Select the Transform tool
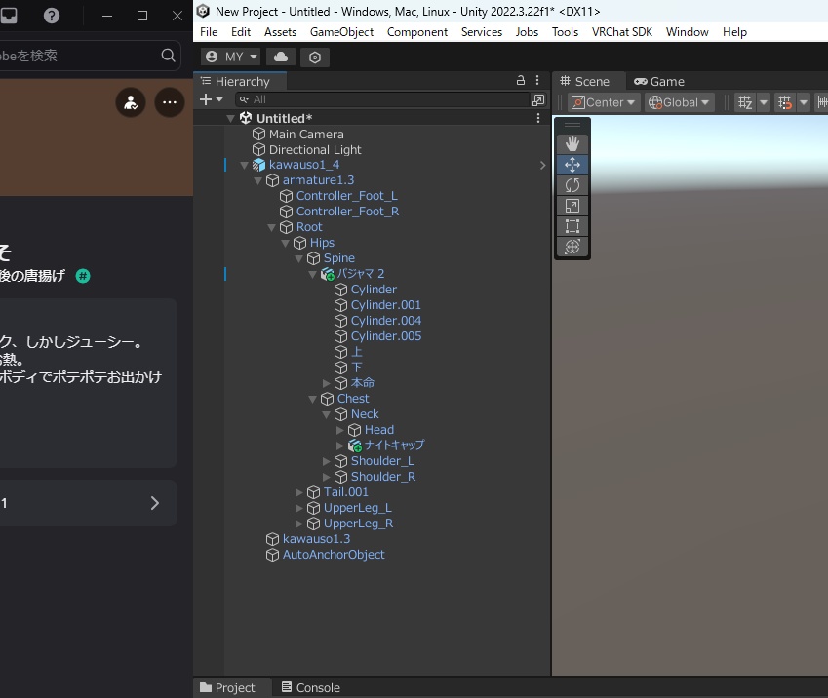The height and width of the screenshot is (698, 828). click(x=572, y=247)
